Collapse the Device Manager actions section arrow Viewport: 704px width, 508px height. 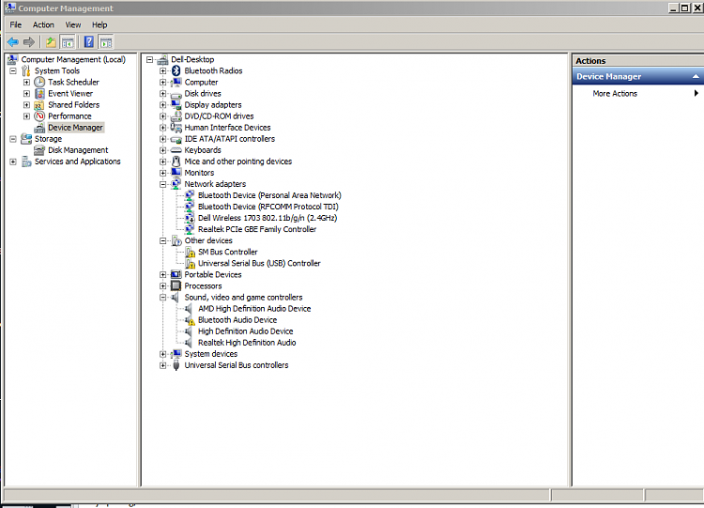pos(696,76)
